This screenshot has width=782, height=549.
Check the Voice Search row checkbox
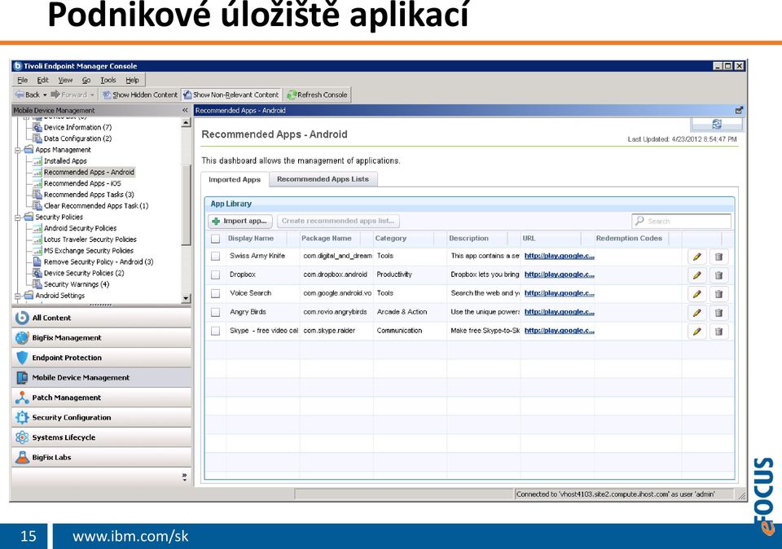[x=215, y=294]
